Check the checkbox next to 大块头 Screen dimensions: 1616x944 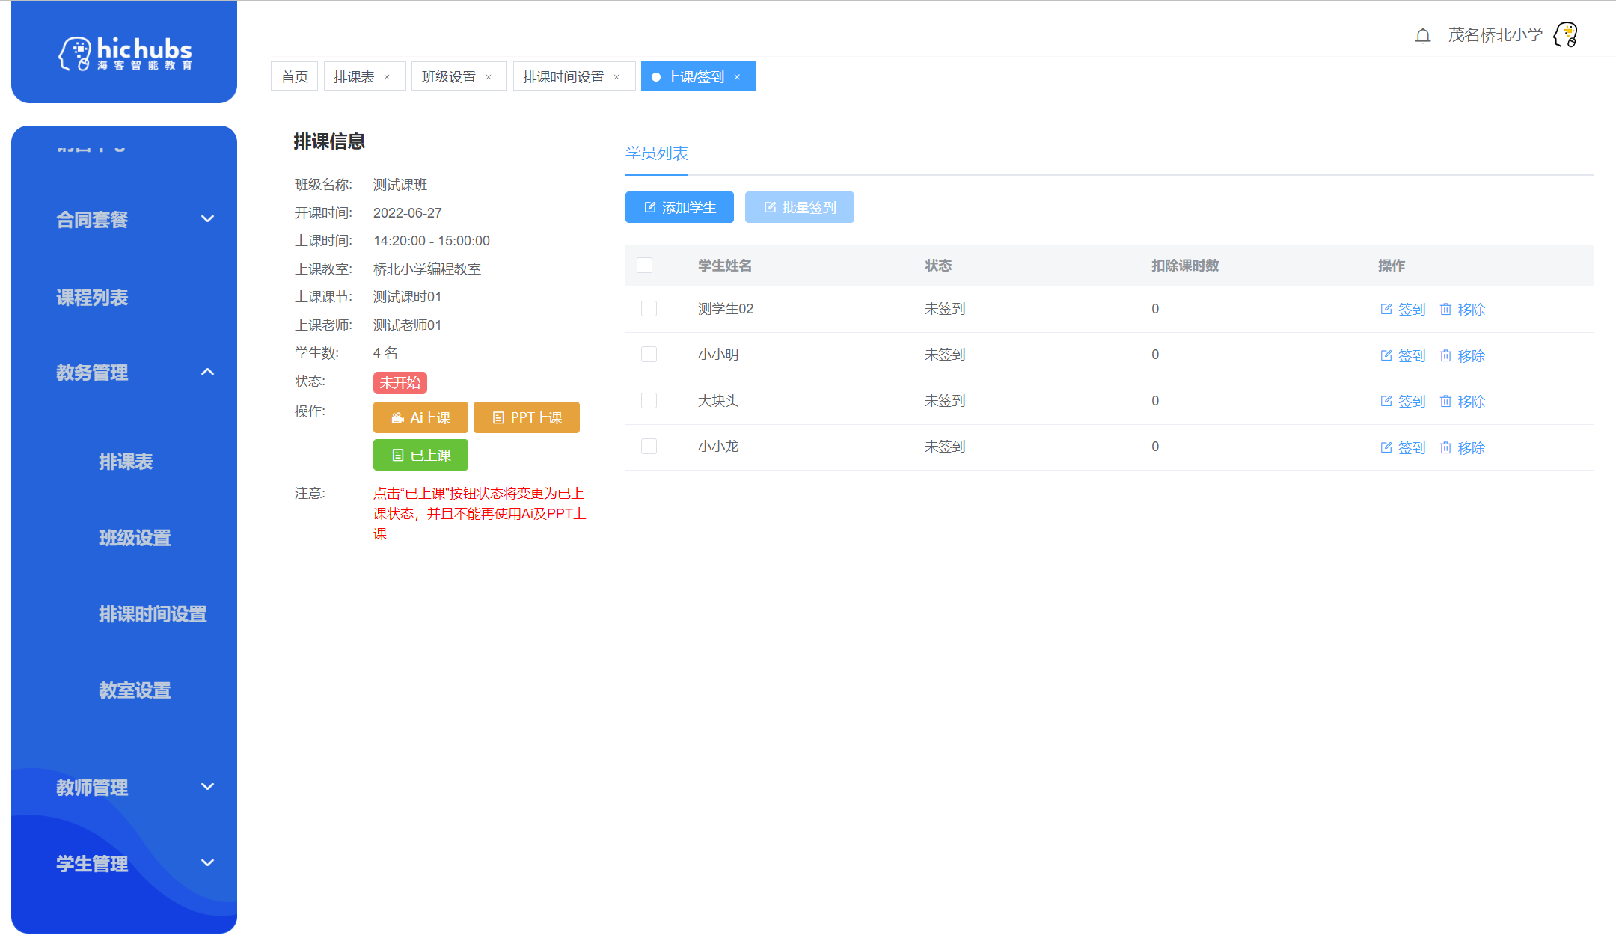(x=649, y=400)
